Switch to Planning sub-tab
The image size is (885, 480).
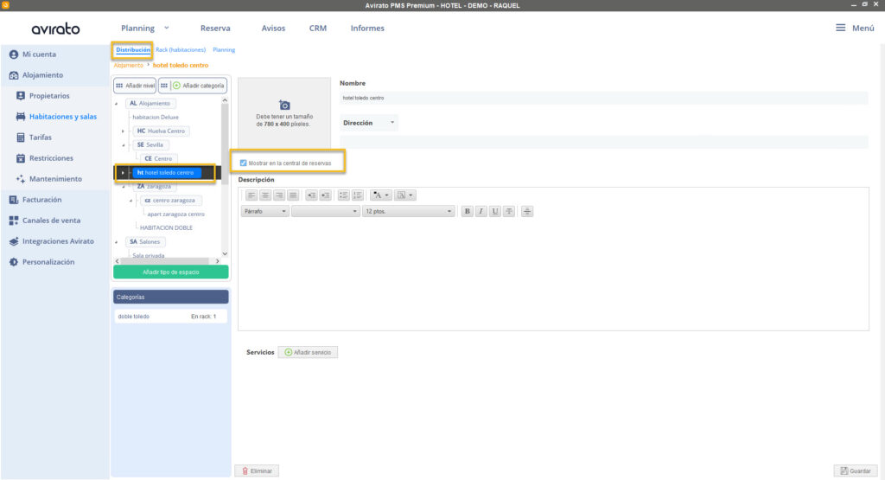point(224,49)
